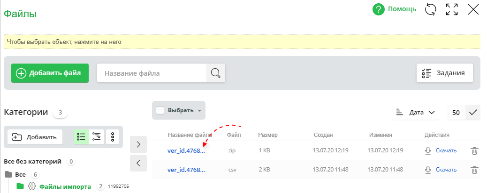This screenshot has width=487, height=193.
Task: Select the Файлы импорта category
Action: [x=65, y=186]
